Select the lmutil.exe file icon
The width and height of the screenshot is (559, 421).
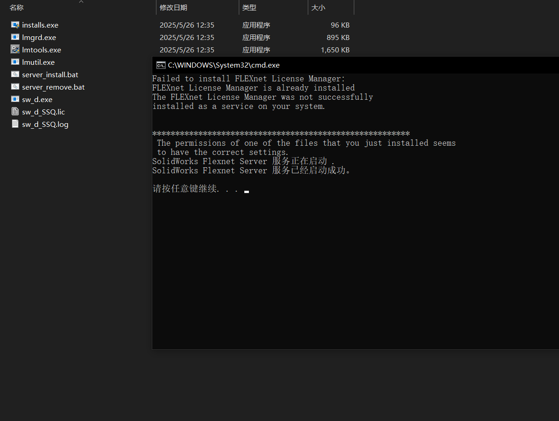coord(15,62)
